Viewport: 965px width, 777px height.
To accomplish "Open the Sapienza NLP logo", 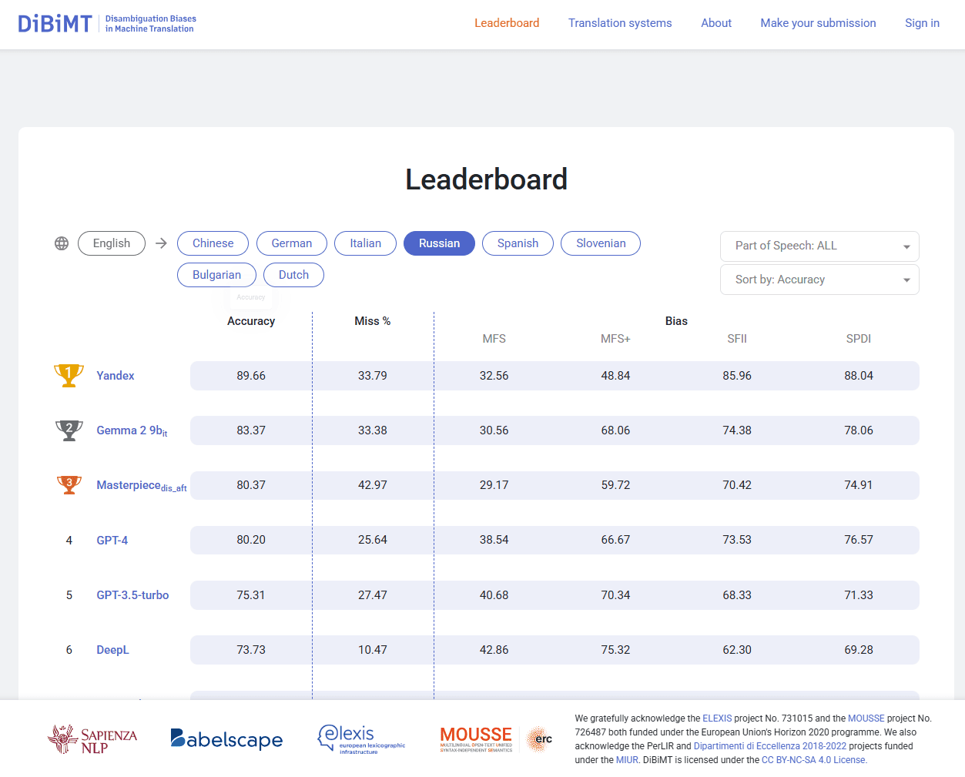I will click(92, 739).
